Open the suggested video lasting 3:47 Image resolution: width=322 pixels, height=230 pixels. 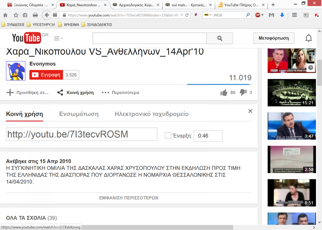click(292, 126)
